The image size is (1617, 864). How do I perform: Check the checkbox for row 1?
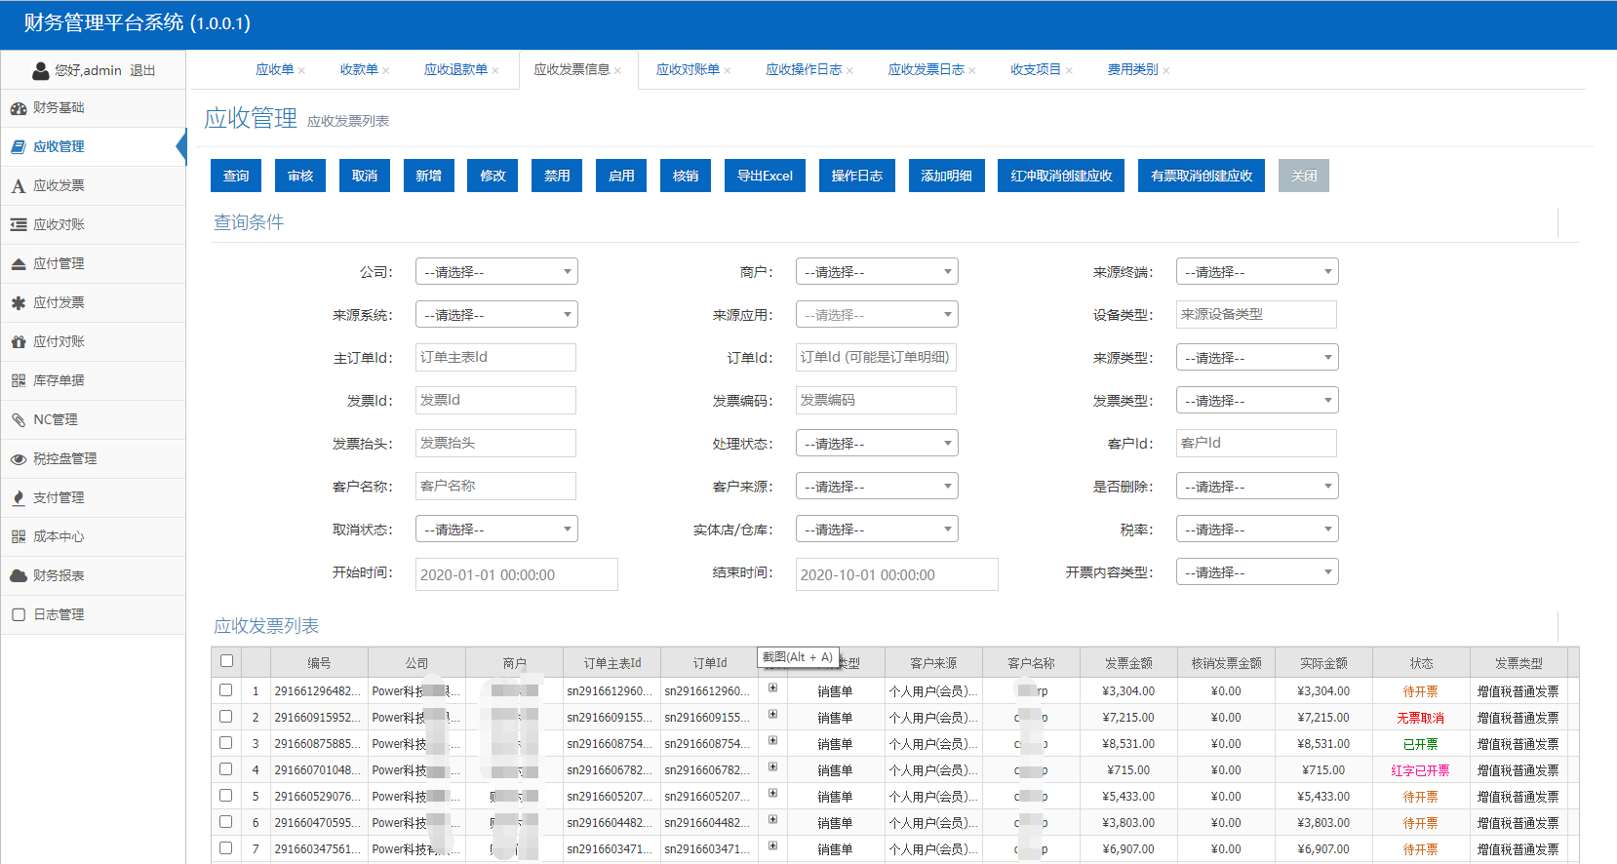[x=226, y=690]
